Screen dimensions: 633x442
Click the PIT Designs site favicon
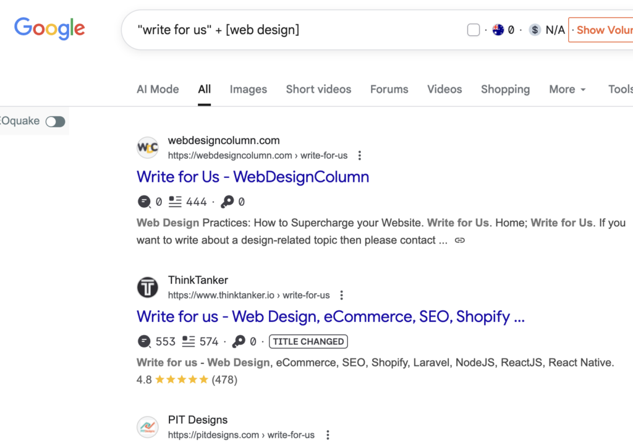tap(148, 427)
